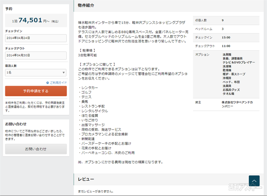The height and width of the screenshot is (196, 267).
Task: Click the ・レンタルサイクル list item
Action: 93,111
